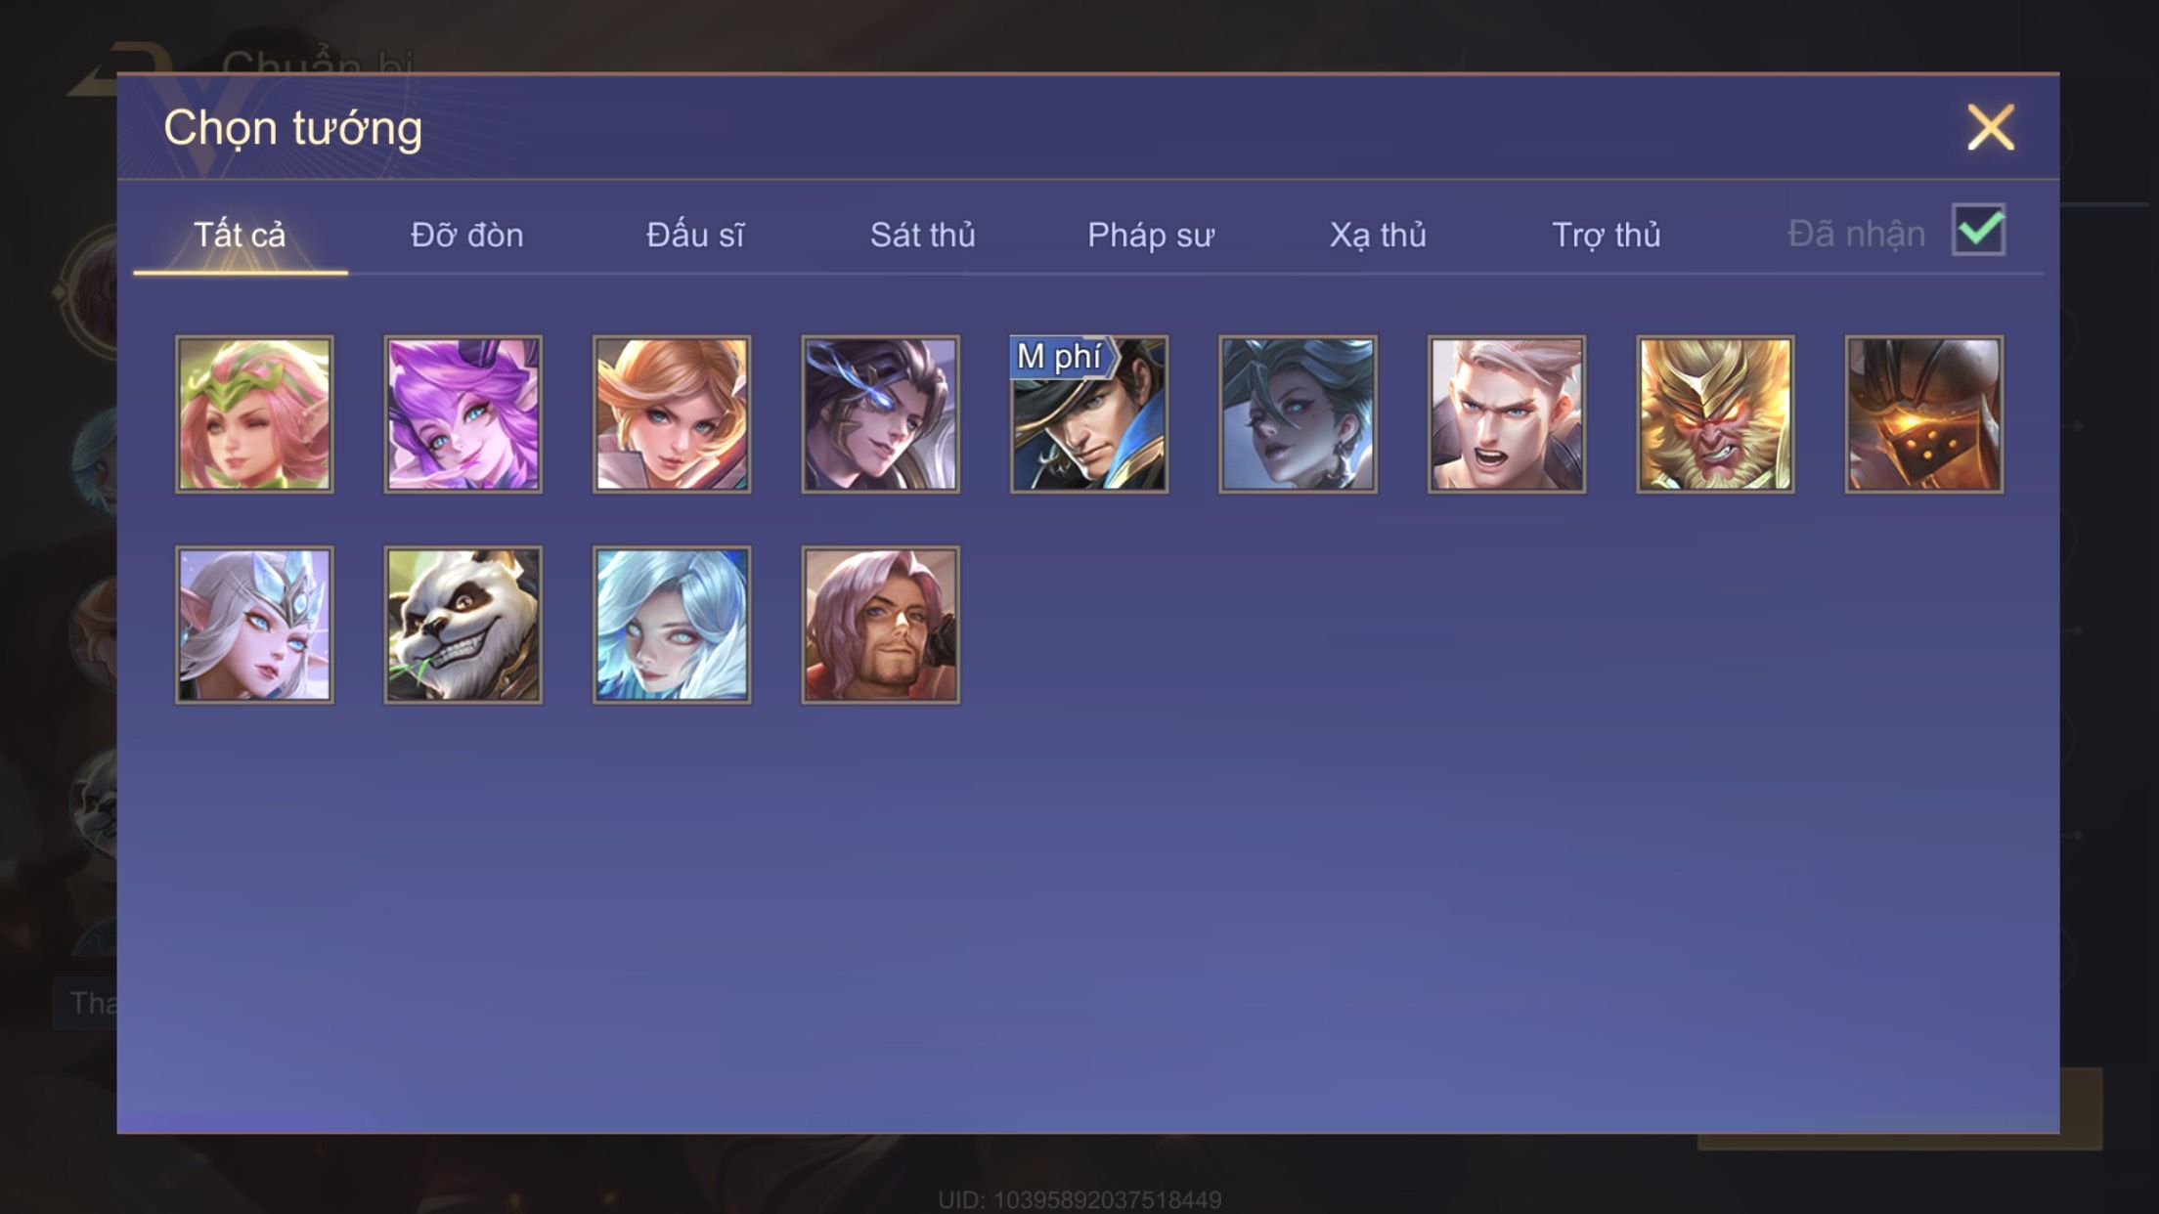
Task: Show the Sát thủ heroes tab
Action: [923, 236]
